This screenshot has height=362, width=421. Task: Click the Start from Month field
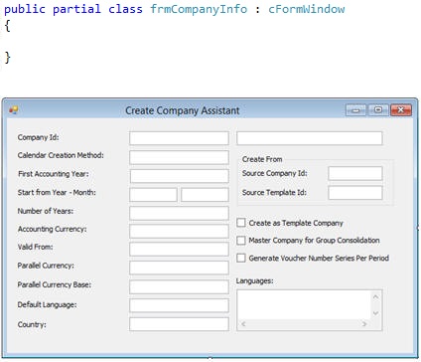pyautogui.click(x=205, y=195)
